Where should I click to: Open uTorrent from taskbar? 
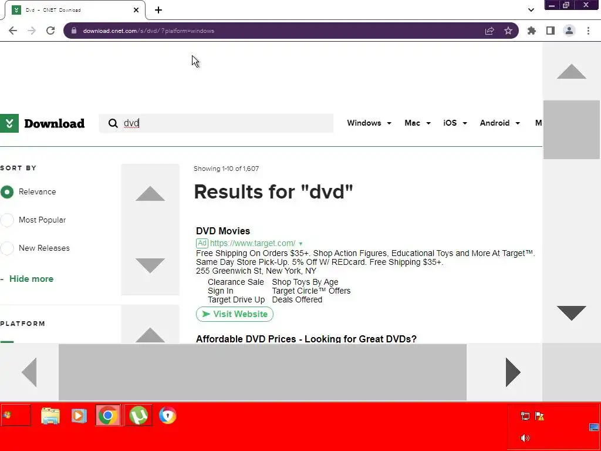(139, 415)
